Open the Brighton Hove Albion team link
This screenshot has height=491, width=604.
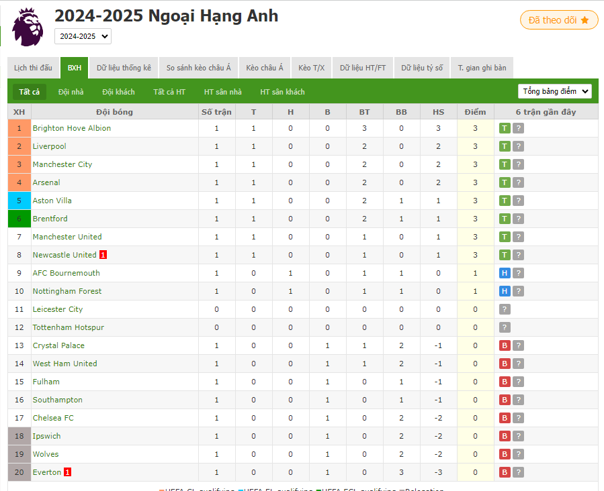click(72, 128)
